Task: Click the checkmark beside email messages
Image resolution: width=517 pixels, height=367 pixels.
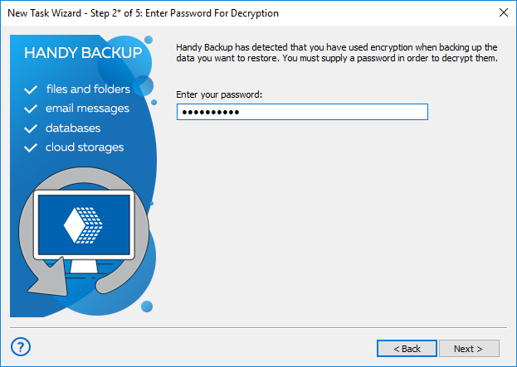Action: point(32,109)
